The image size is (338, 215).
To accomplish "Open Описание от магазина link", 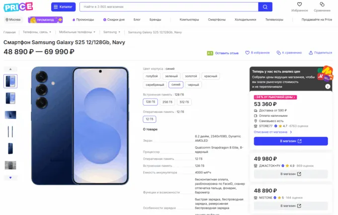I will click(x=272, y=132).
